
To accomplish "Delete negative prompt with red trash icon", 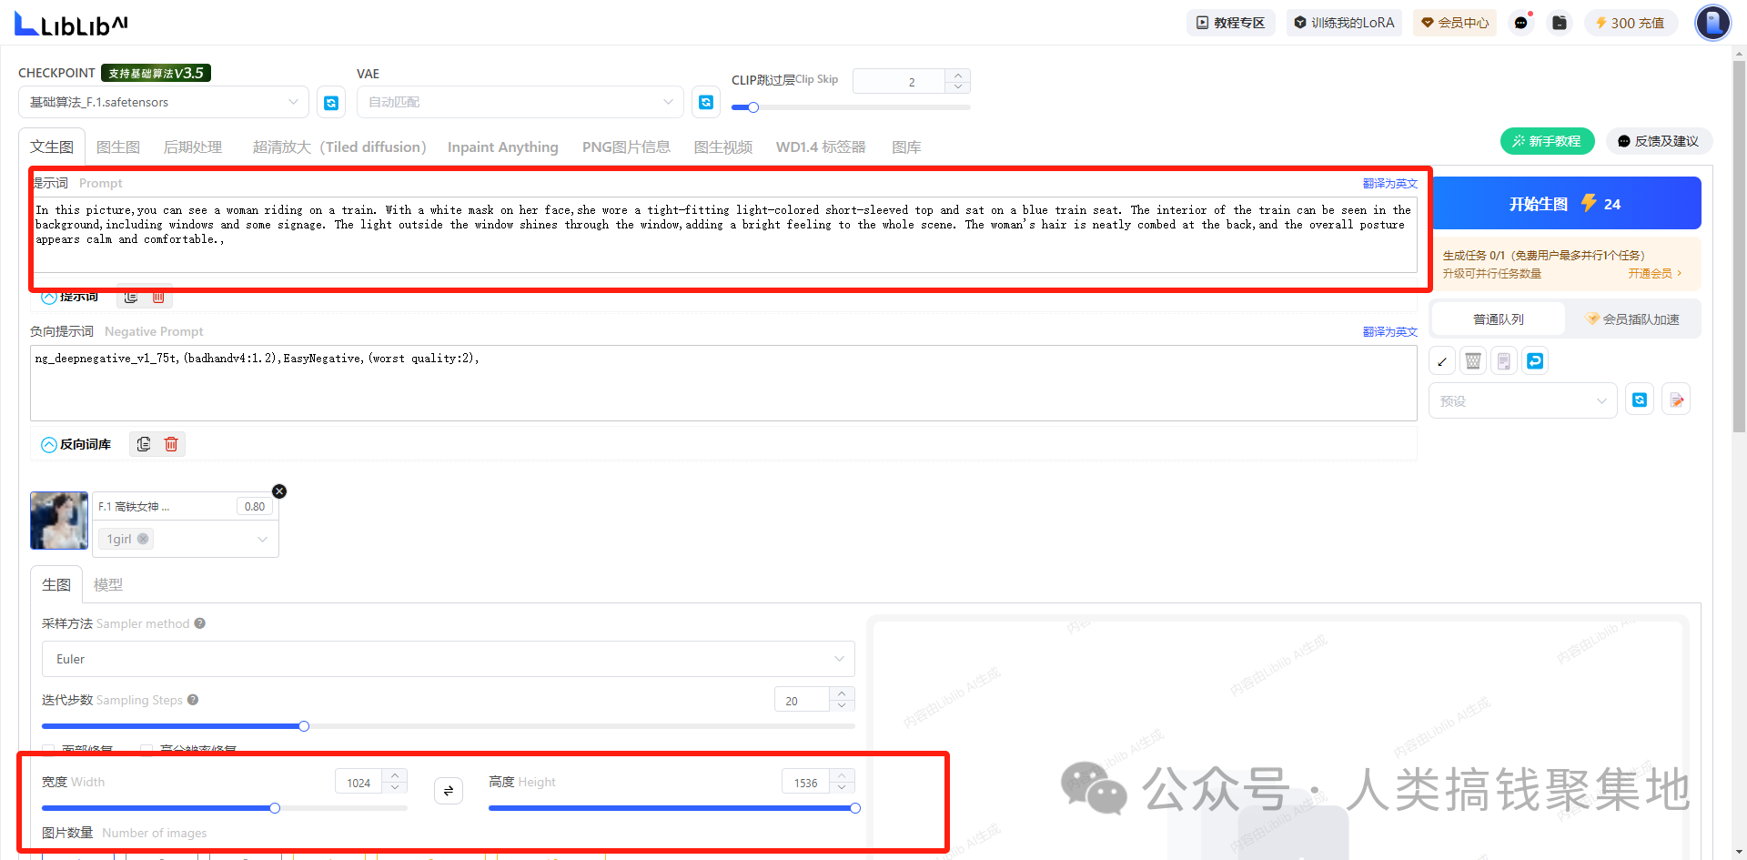I will (171, 444).
